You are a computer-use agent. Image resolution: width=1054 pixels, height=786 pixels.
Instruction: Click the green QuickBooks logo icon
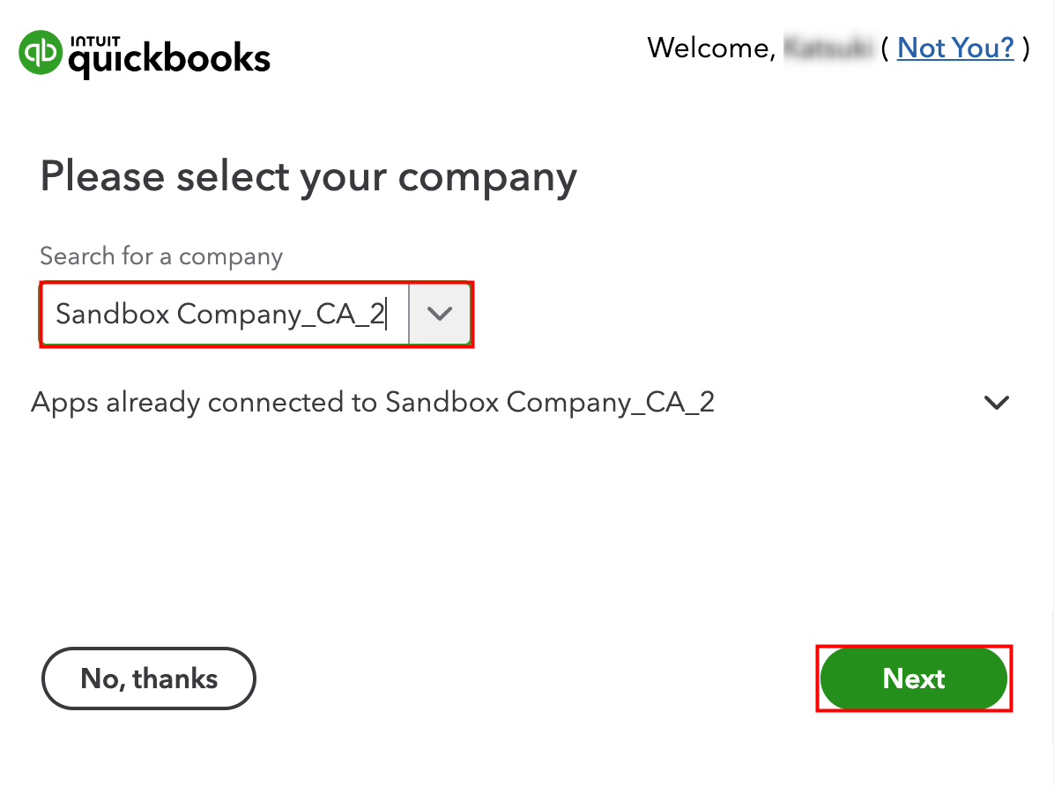[40, 53]
